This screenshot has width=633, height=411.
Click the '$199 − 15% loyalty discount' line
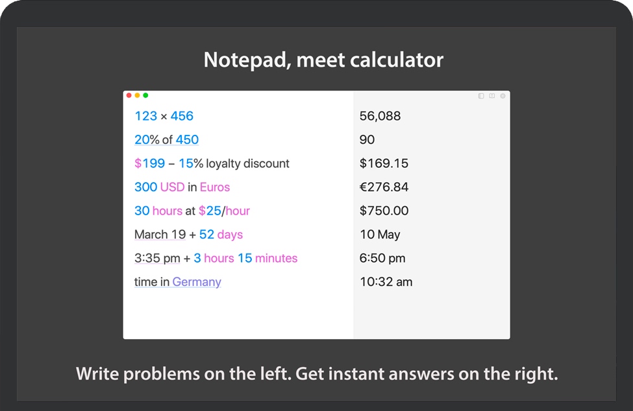[212, 163]
